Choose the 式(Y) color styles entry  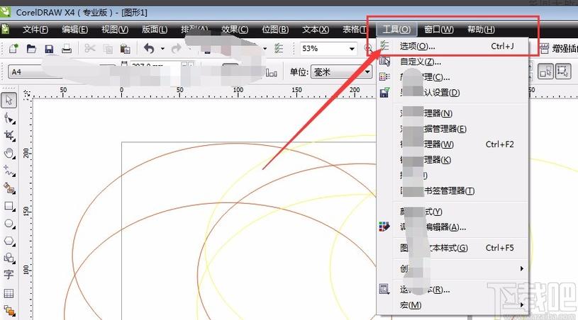click(x=453, y=212)
